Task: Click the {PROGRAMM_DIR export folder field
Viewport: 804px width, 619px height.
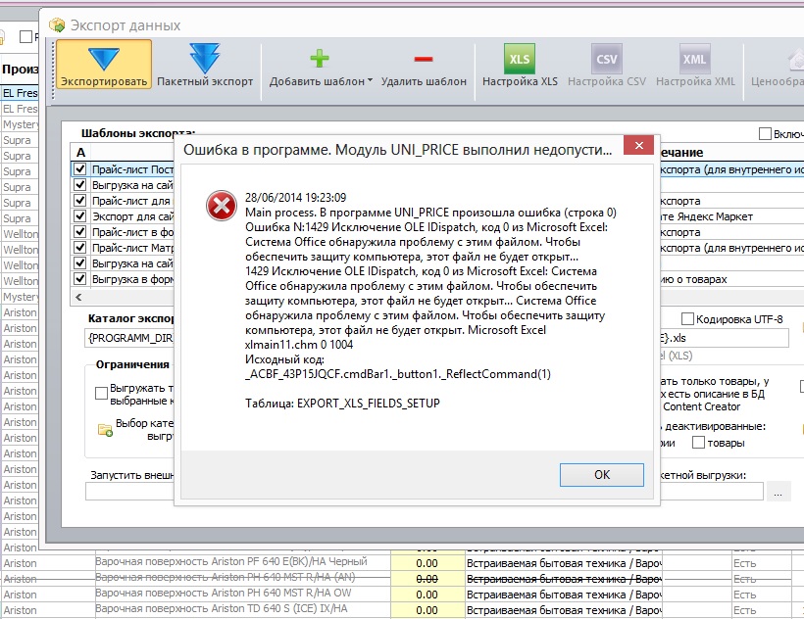Action: pyautogui.click(x=129, y=339)
